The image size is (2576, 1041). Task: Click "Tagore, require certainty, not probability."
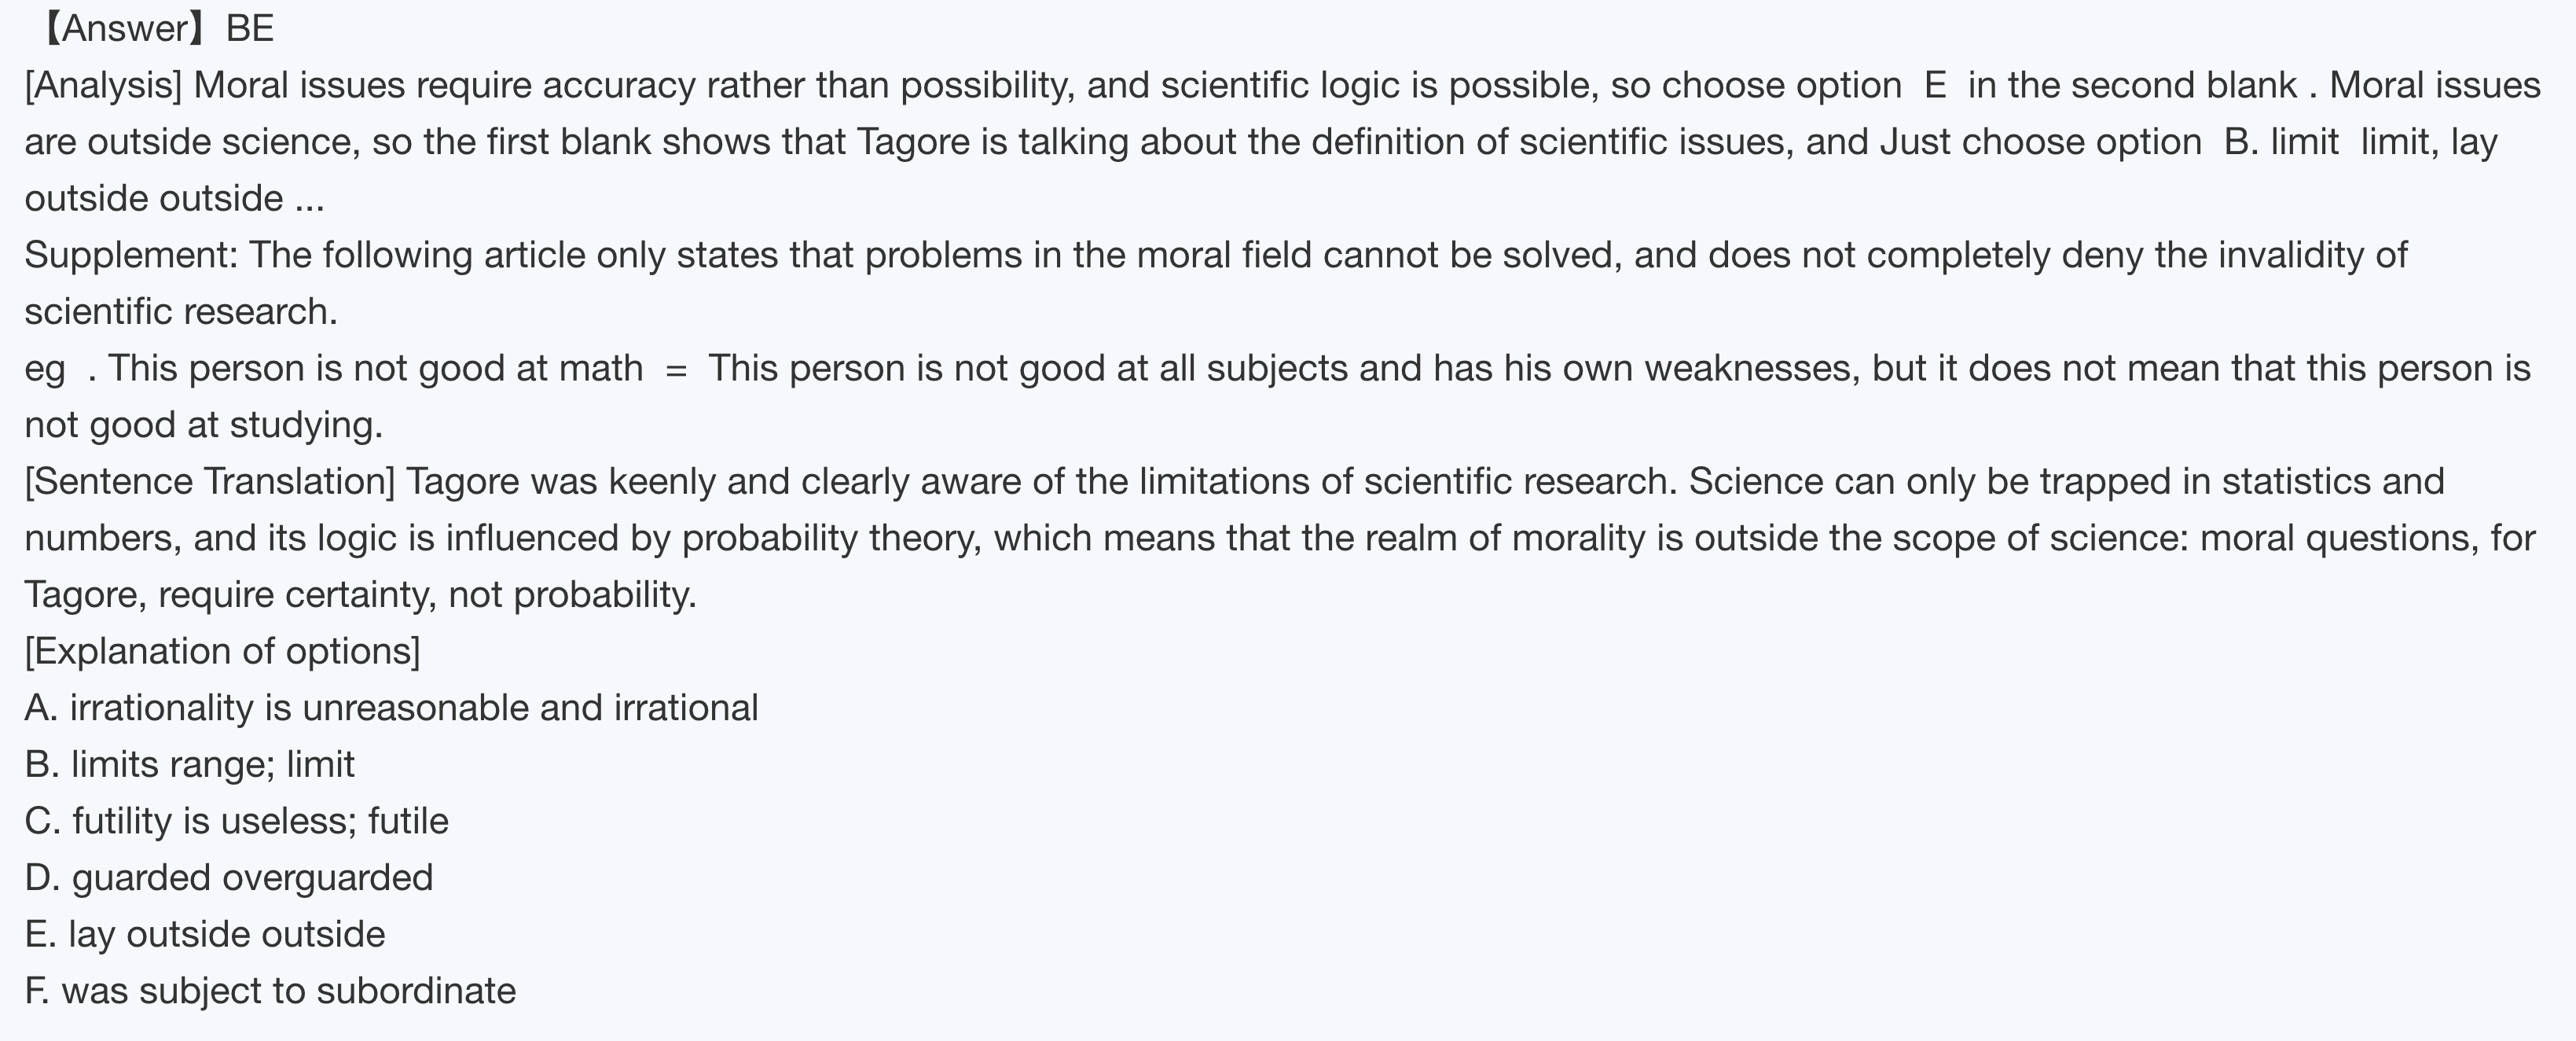[x=360, y=595]
